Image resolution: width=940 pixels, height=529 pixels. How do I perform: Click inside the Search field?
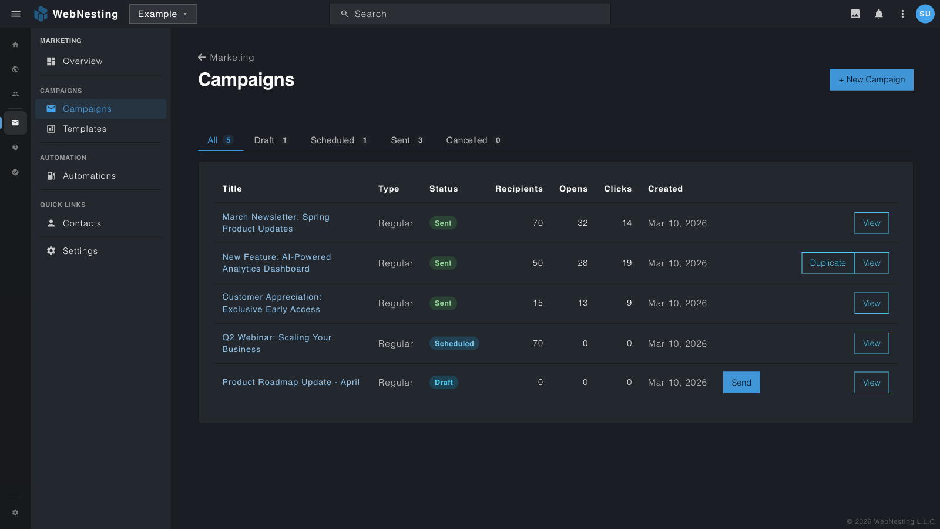[x=470, y=14]
